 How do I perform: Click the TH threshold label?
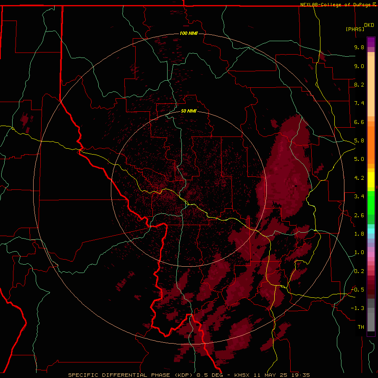click(x=361, y=327)
